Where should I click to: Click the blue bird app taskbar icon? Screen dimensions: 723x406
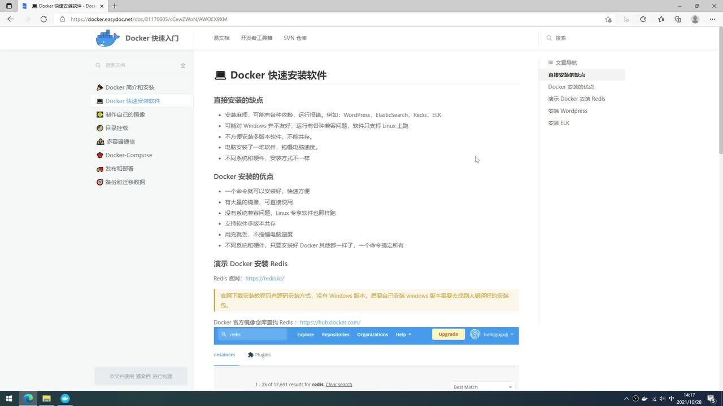coord(65,399)
